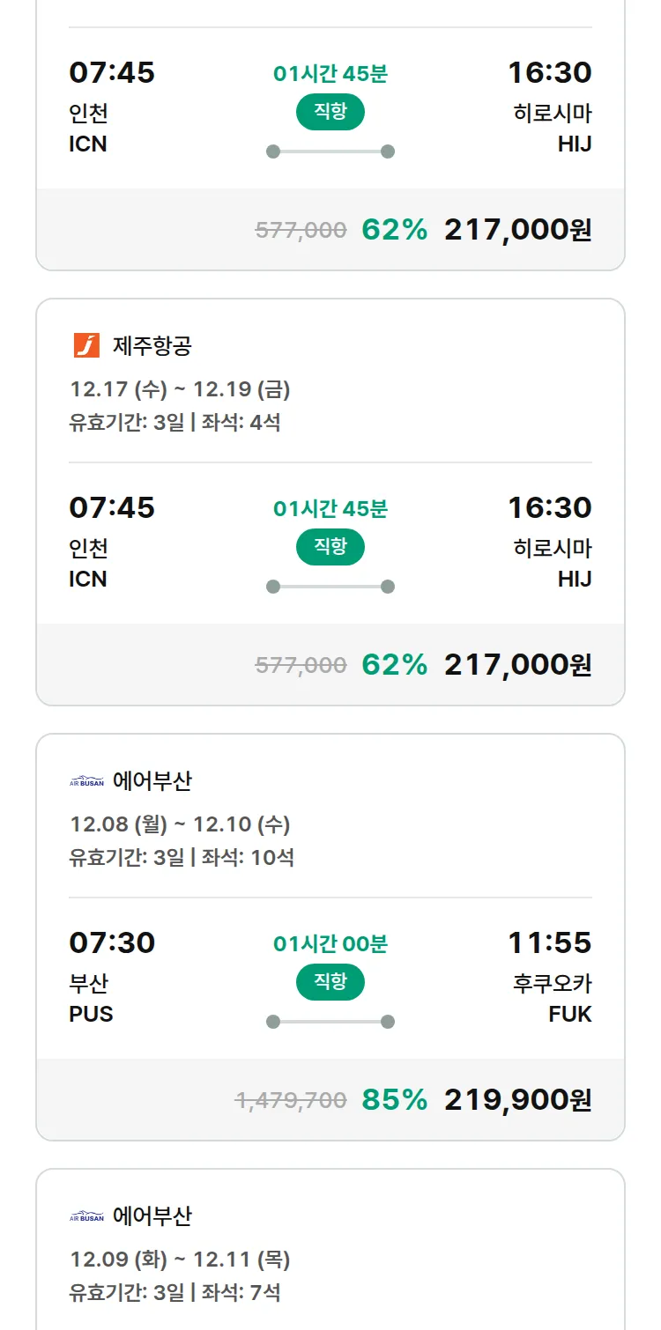
Task: Click the 직항 badge on the Busan–Fukuoka flight
Action: tap(330, 982)
